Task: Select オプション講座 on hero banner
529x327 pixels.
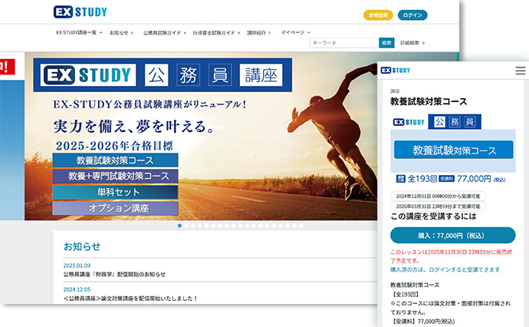Action: (115, 208)
